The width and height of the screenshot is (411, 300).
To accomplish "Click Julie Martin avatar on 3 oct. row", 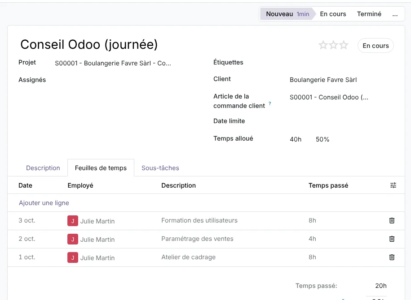I will coord(73,221).
